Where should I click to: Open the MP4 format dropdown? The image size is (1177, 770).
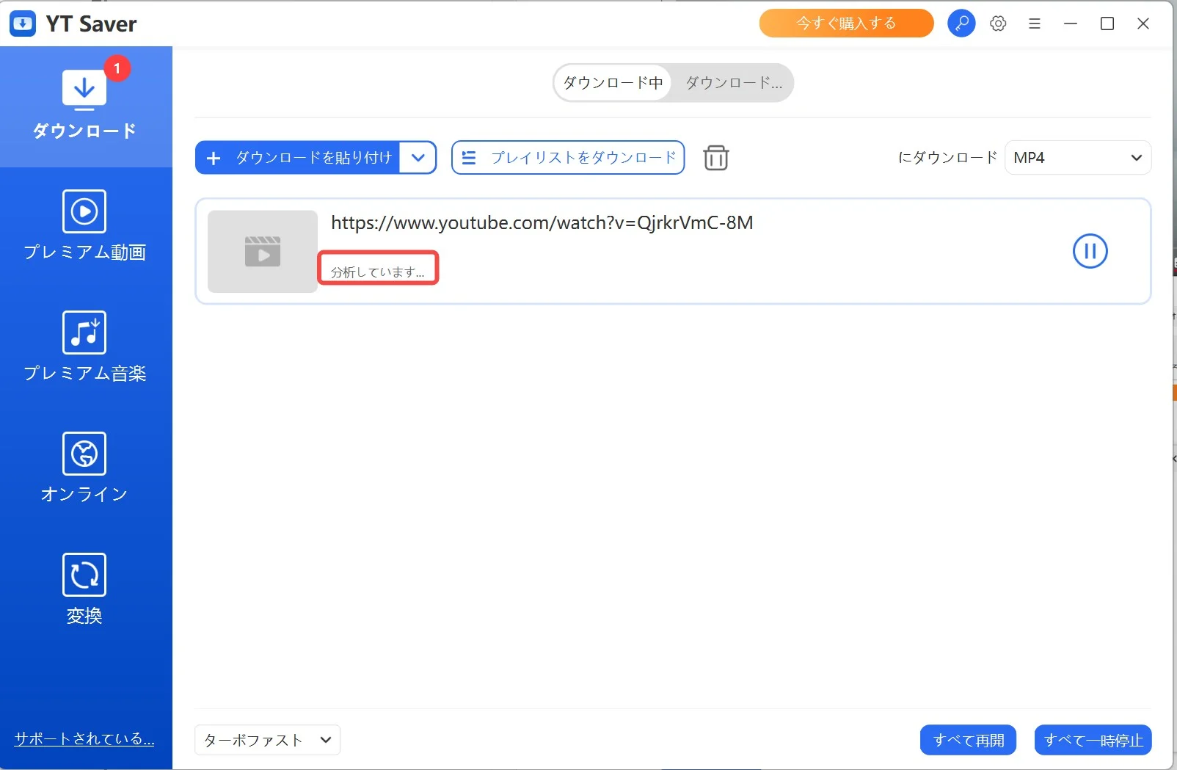pos(1078,158)
